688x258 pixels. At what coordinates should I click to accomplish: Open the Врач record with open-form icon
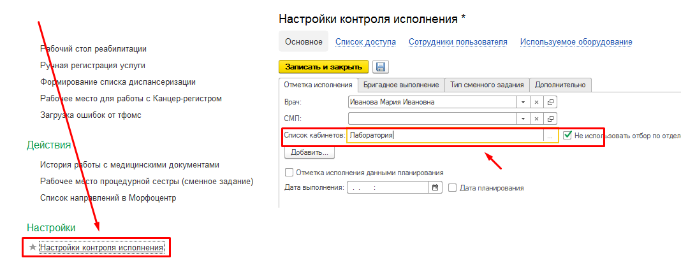[x=551, y=102]
